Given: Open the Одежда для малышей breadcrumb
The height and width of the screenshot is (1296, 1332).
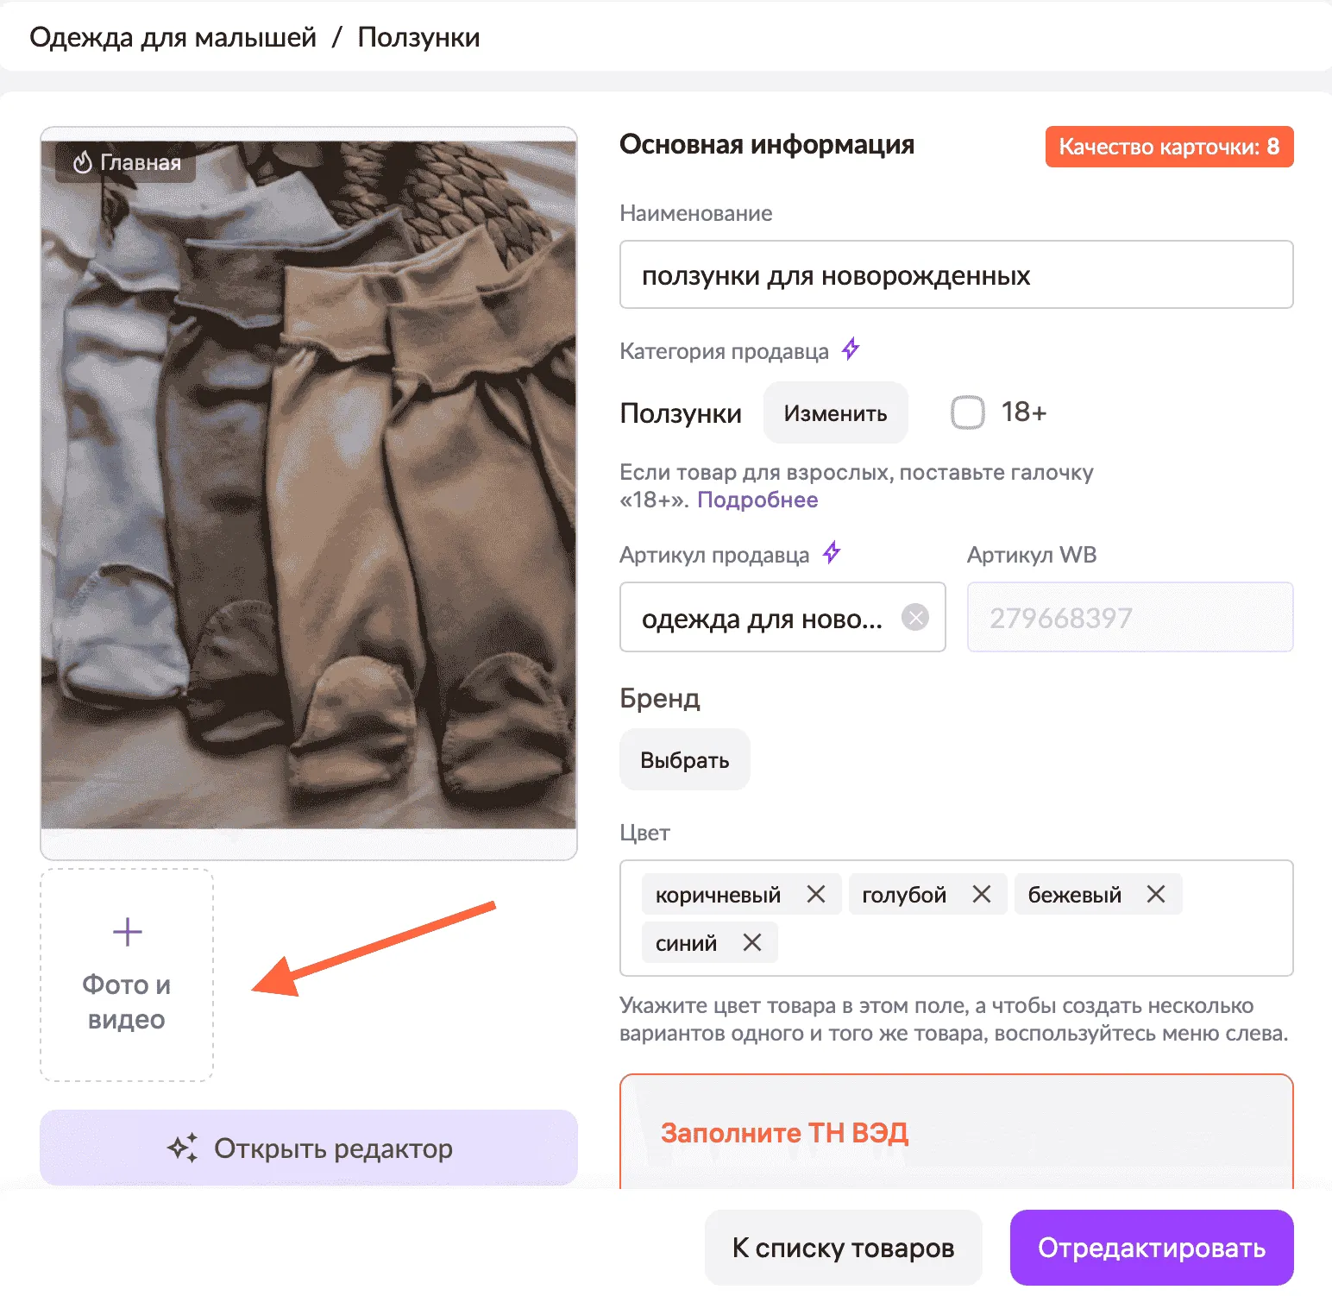Looking at the screenshot, I should coord(173,36).
